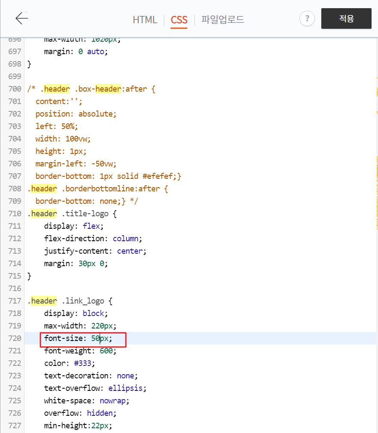The height and width of the screenshot is (433, 378).
Task: Click 'justify-content: center;' line
Action: [95, 251]
